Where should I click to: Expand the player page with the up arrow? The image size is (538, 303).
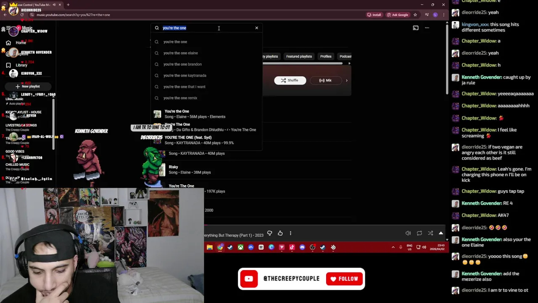tap(441, 233)
